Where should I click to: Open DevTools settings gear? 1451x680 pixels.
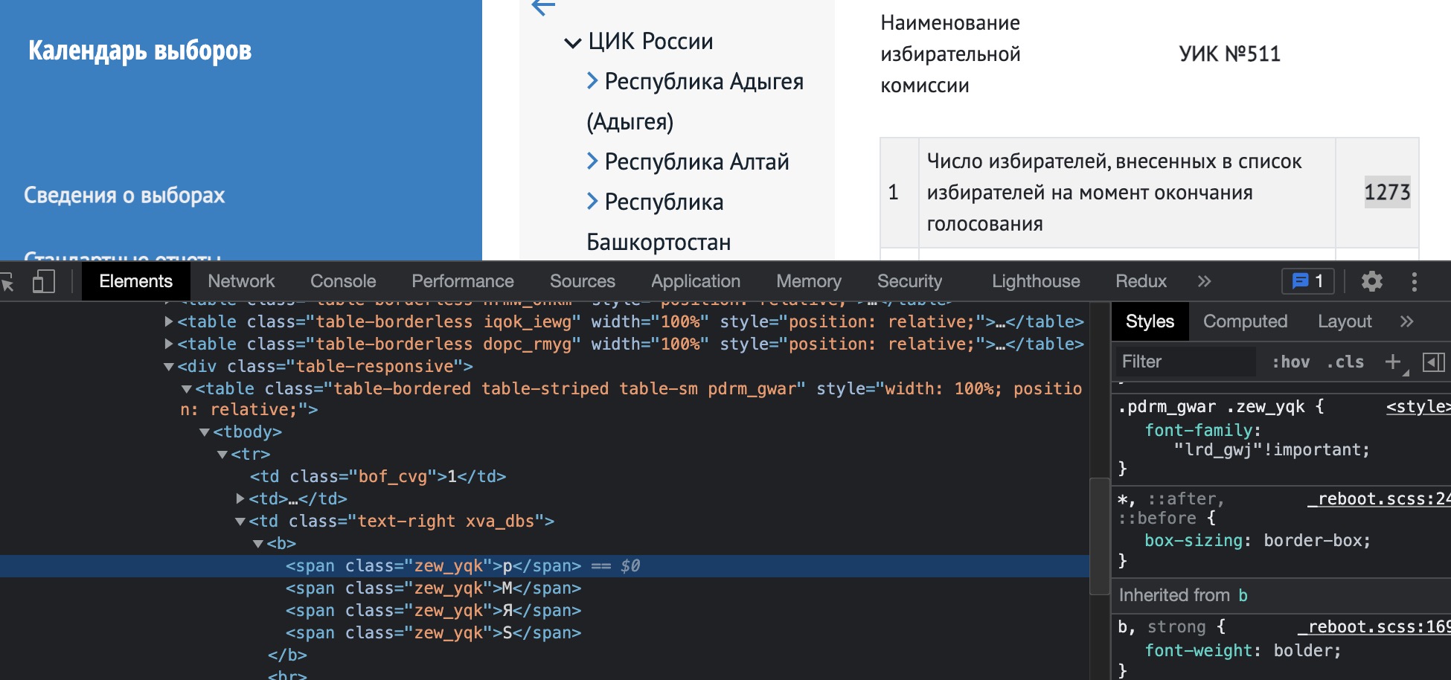(x=1371, y=281)
